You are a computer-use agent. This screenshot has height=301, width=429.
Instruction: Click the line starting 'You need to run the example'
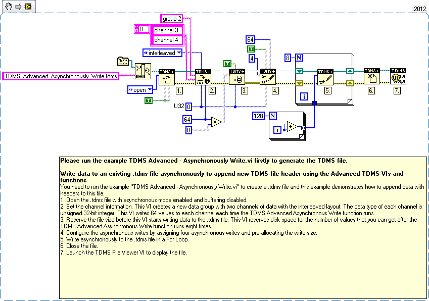tap(242, 190)
